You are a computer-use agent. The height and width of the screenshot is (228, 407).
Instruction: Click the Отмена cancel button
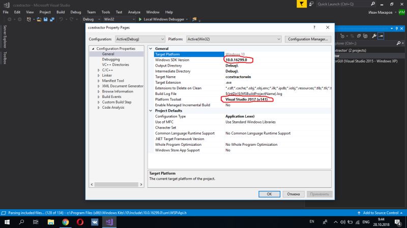coord(294,194)
